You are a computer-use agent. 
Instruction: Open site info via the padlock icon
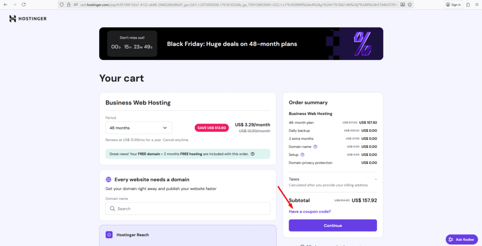tap(69, 5)
